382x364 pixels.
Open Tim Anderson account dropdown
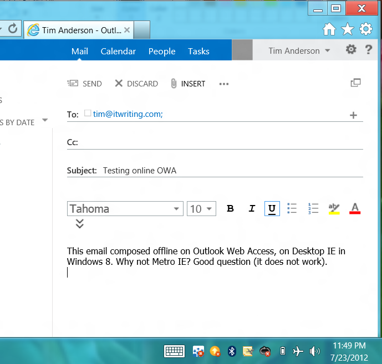[299, 50]
